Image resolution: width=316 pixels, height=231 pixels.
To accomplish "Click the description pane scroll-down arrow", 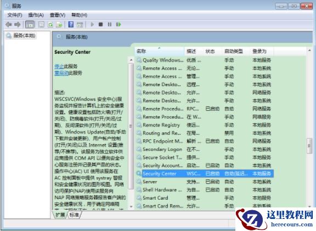I will tap(131, 207).
